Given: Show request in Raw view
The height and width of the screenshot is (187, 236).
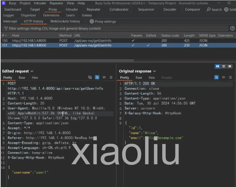Looking at the screenshot, I should click(22, 77).
